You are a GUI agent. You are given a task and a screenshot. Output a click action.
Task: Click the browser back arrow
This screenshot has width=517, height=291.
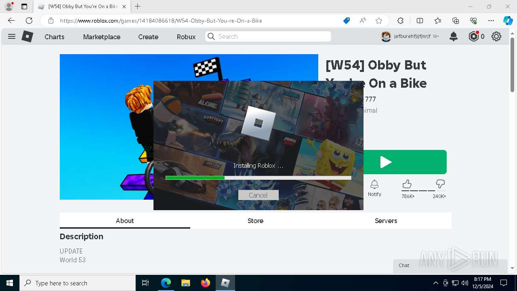(11, 21)
